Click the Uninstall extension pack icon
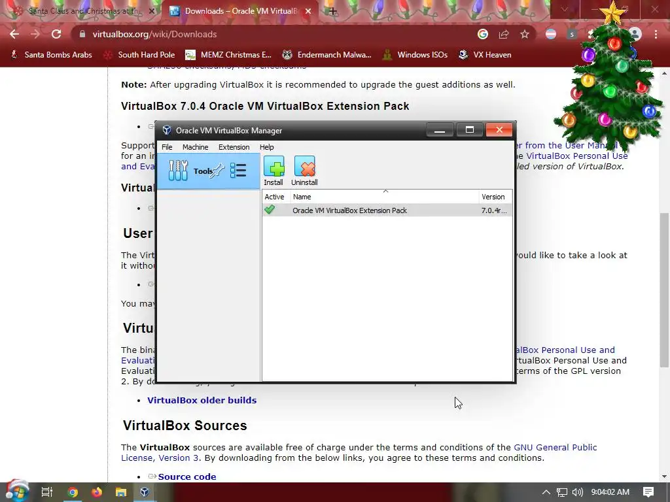This screenshot has height=502, width=670. pos(304,171)
